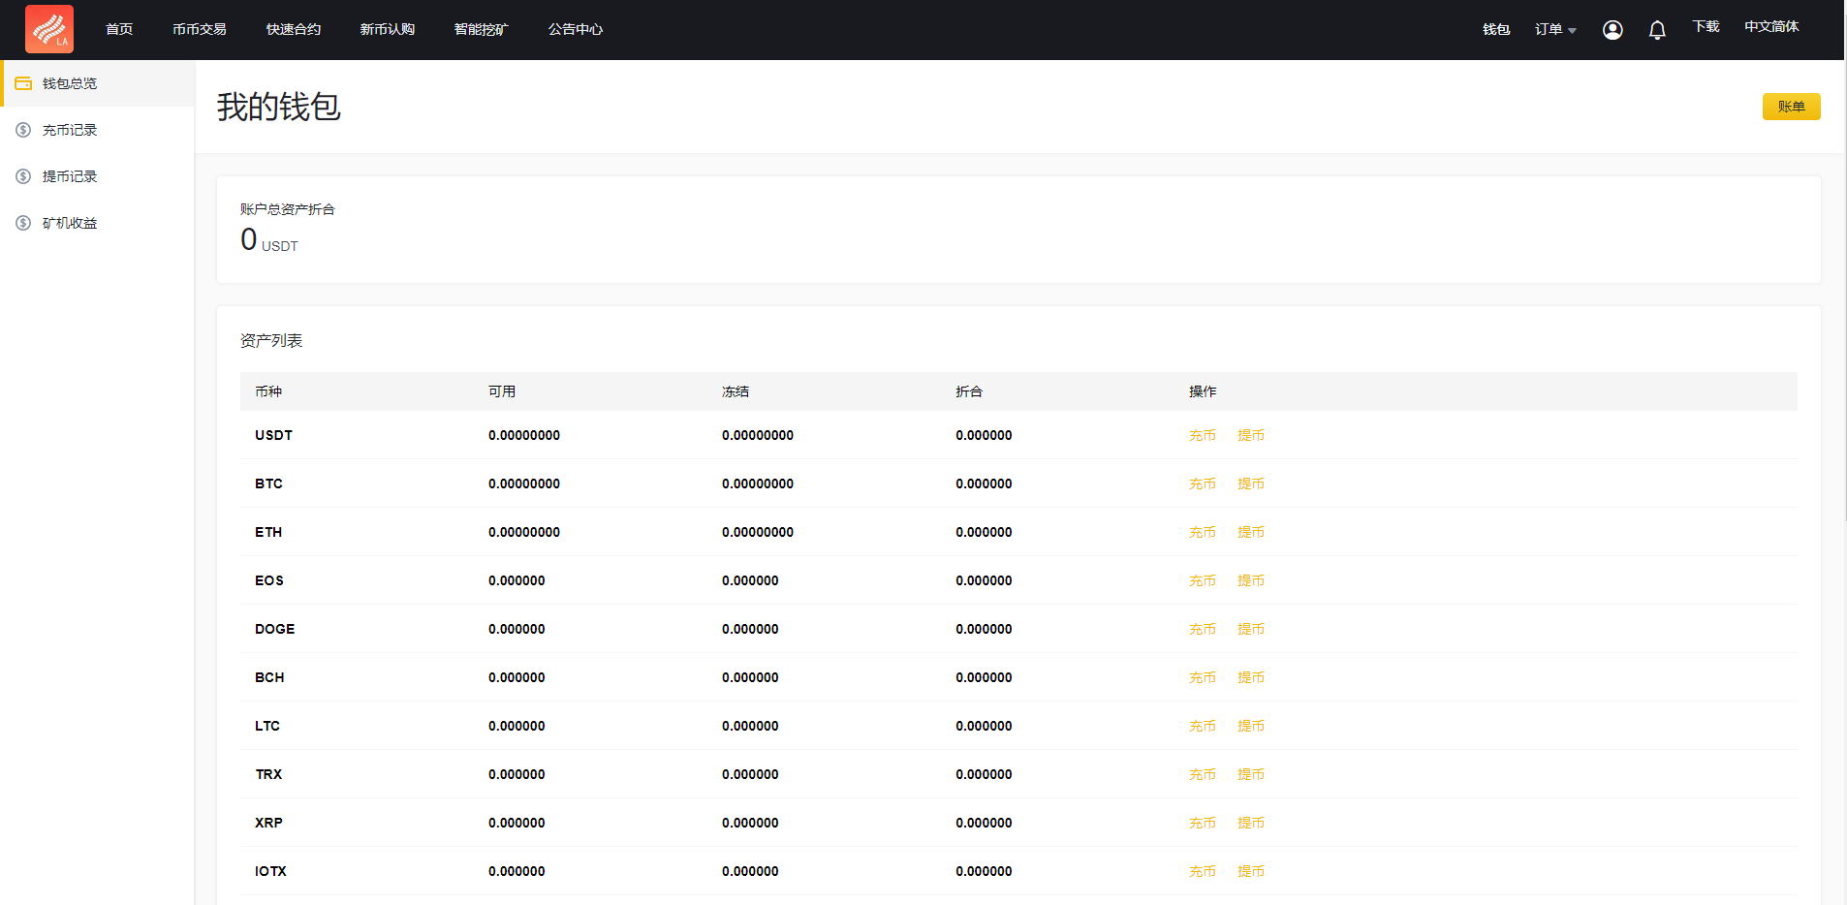Go to 币币交易 in the top navigation

pyautogui.click(x=200, y=30)
